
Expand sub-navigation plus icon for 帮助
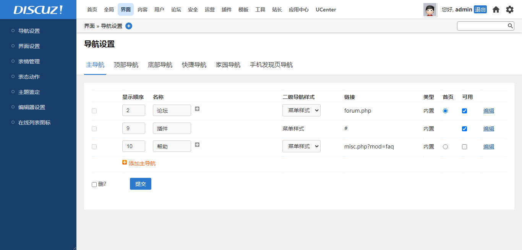point(197,145)
